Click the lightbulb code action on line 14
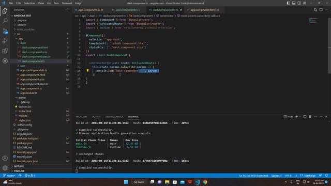 coord(87,71)
